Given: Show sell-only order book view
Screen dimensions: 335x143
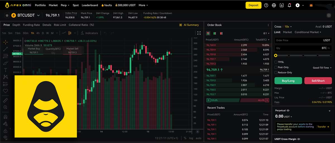Looking at the screenshot, I should click(x=221, y=33).
